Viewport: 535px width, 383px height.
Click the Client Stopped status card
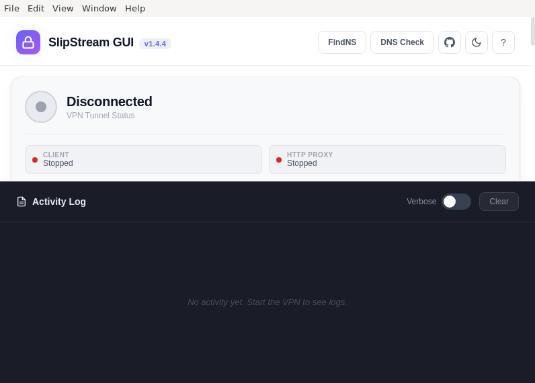click(143, 160)
